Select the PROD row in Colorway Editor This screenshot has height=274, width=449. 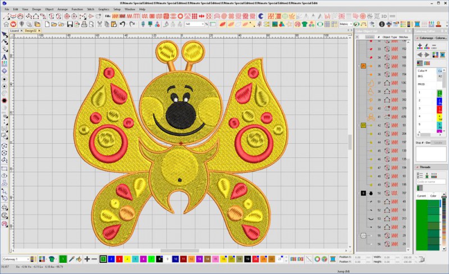(x=429, y=84)
